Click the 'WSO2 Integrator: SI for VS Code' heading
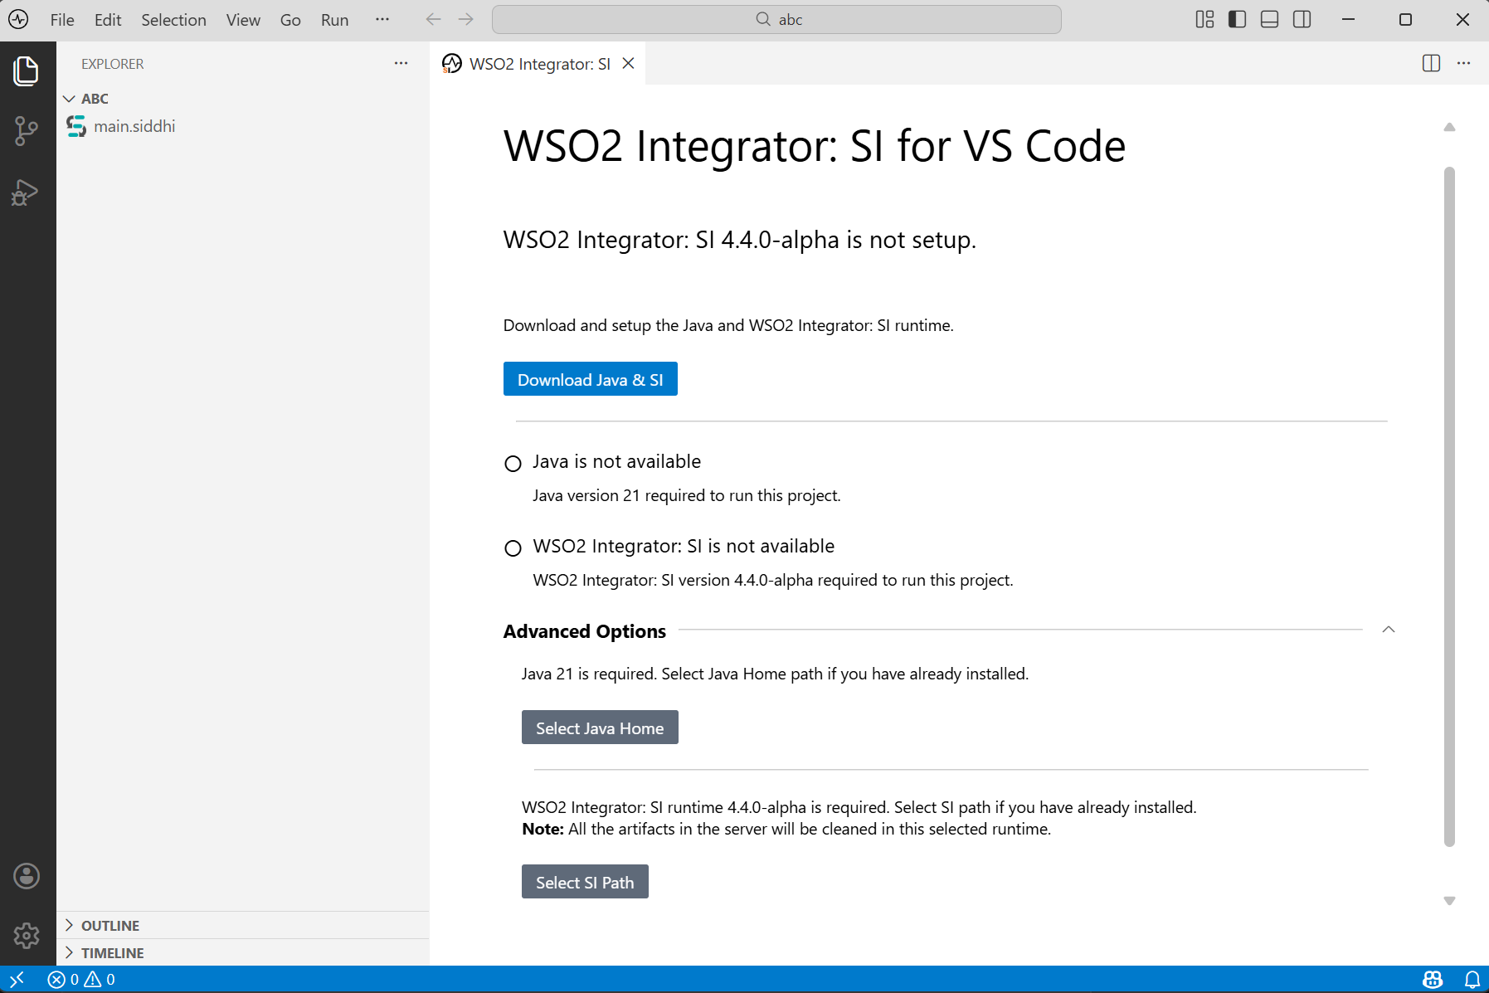This screenshot has width=1489, height=993. (815, 146)
